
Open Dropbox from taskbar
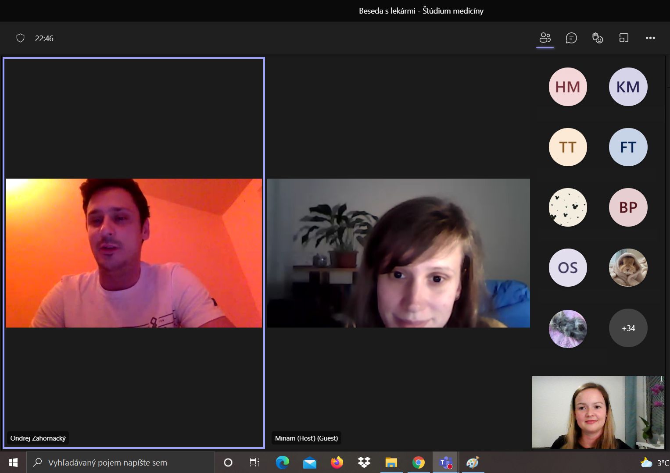(364, 462)
